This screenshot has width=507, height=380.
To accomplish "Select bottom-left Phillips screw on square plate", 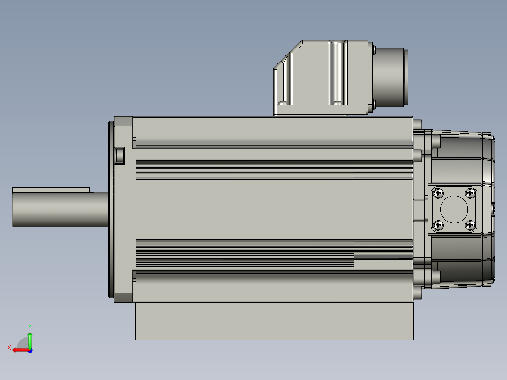I will pos(438,225).
